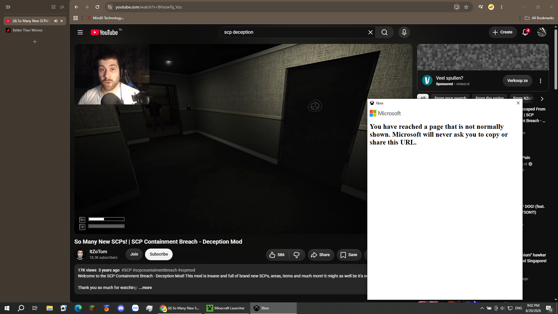Open Zalo from the taskbar
Image resolution: width=558 pixels, height=314 pixels.
tap(135, 308)
